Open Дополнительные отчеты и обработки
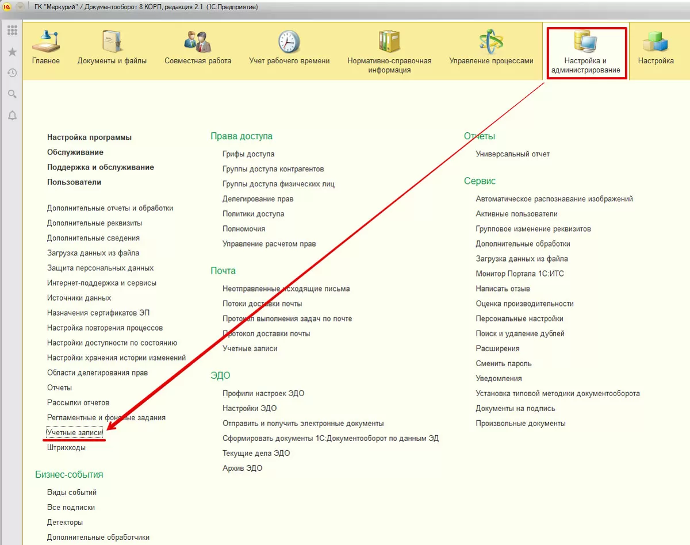Screen dimensions: 690x545 pos(110,208)
